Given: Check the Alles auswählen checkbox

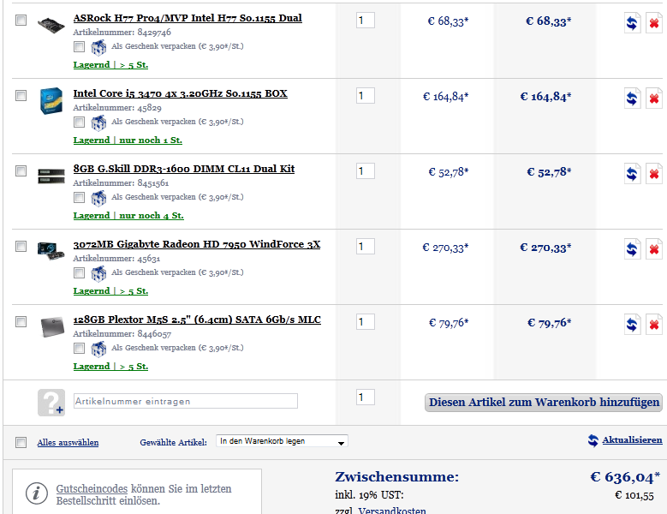Looking at the screenshot, I should (x=21, y=443).
